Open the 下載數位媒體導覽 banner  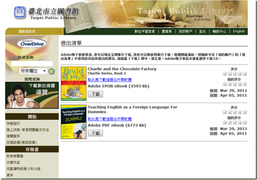(x=32, y=95)
